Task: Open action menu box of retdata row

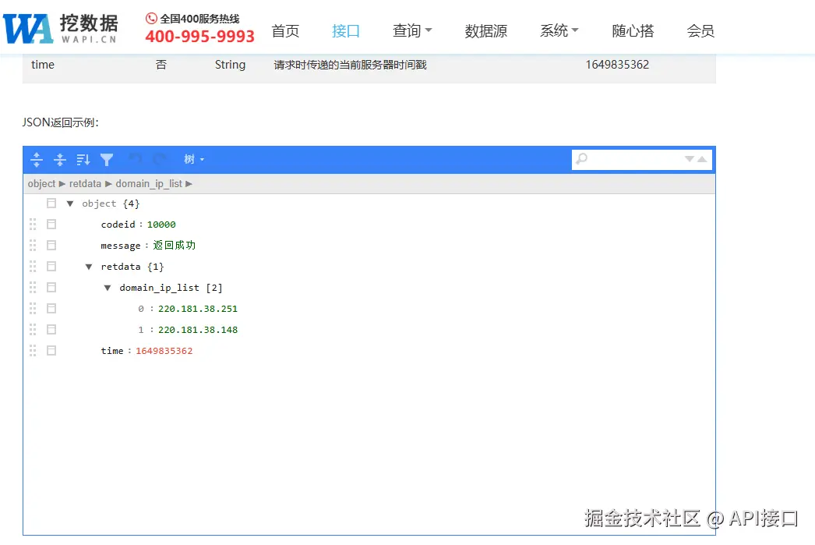Action: tap(51, 266)
